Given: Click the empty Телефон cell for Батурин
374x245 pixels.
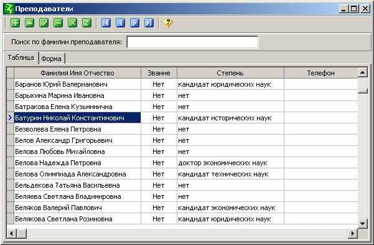Looking at the screenshot, I should pyautogui.click(x=321, y=118).
